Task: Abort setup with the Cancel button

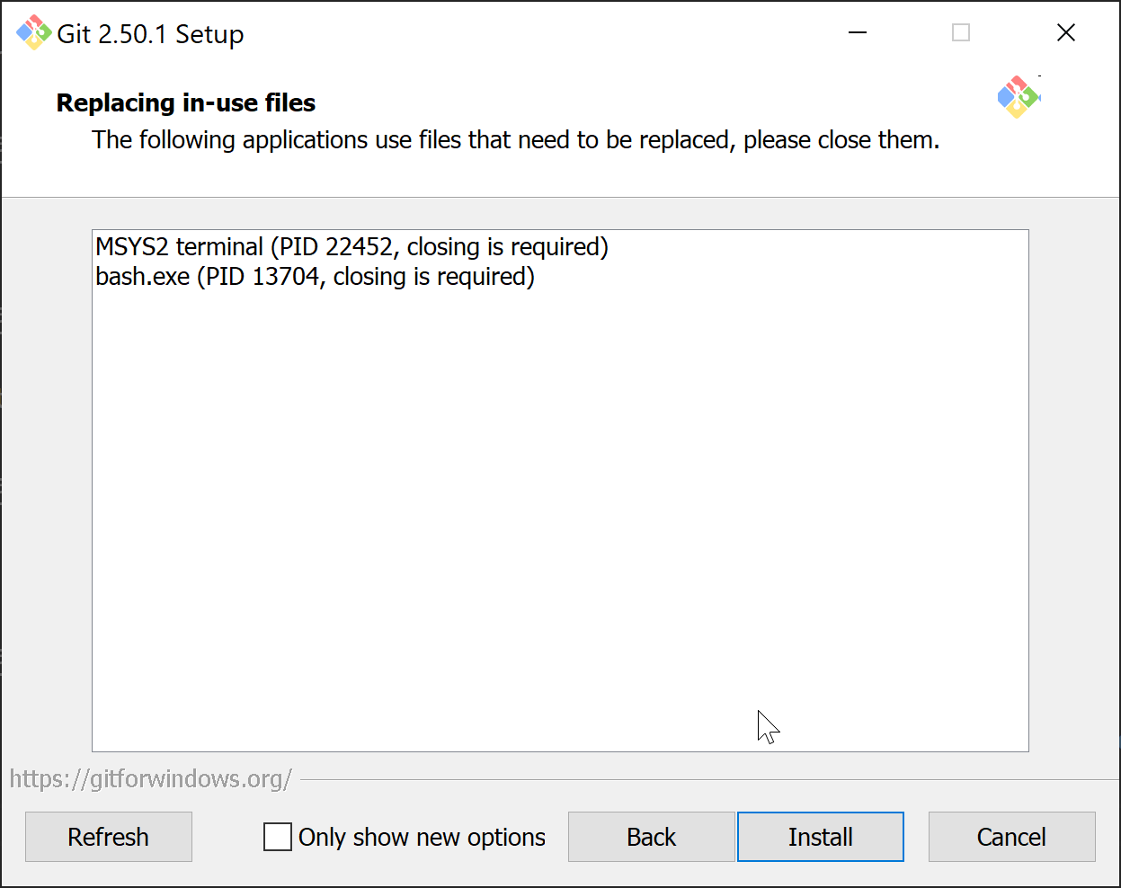Action: click(x=1011, y=837)
